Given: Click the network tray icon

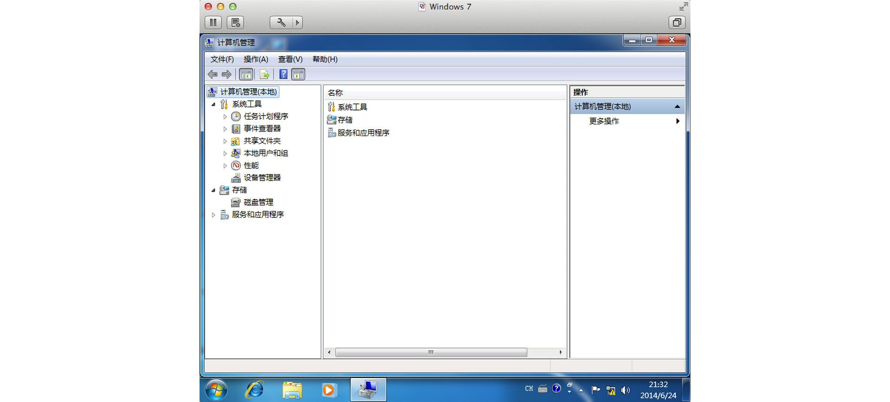Looking at the screenshot, I should coord(611,390).
